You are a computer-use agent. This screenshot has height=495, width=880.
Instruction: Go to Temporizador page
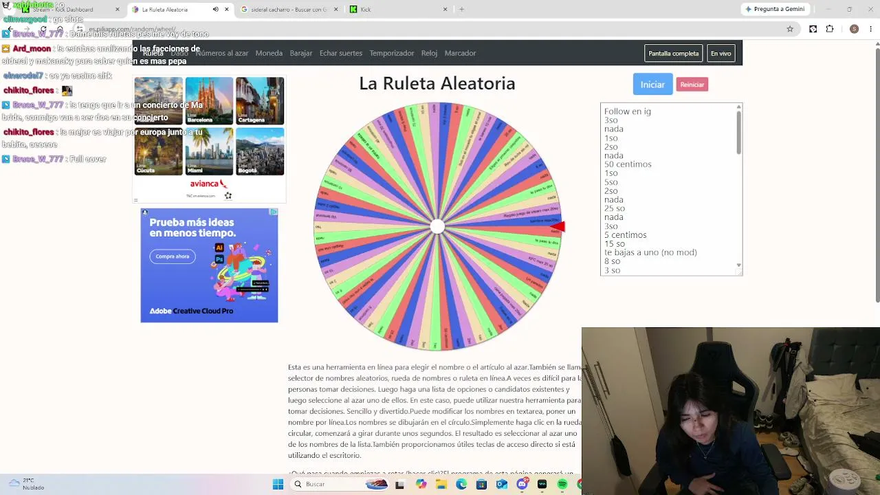click(391, 53)
